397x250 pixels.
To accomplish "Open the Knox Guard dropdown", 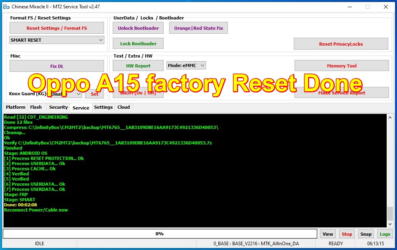I will click(x=66, y=94).
